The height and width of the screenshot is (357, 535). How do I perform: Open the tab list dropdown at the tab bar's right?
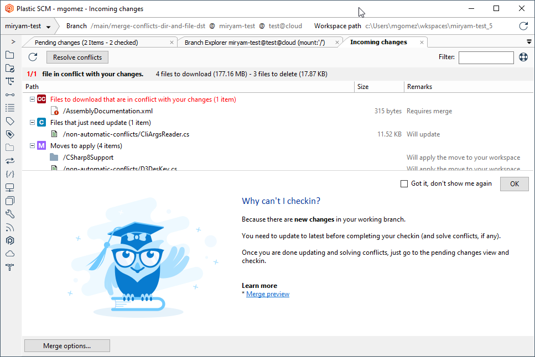529,41
